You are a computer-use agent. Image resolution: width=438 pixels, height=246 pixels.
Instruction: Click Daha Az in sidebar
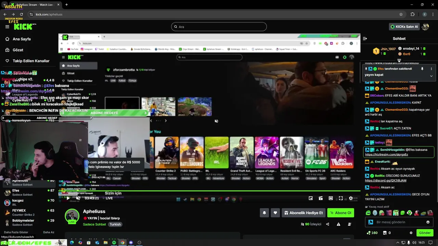[49, 232]
